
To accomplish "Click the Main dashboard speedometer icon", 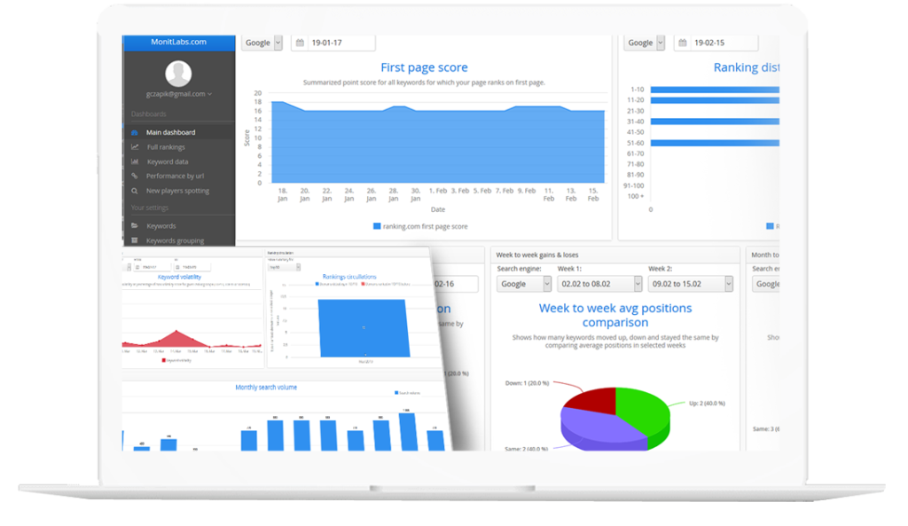I will coord(135,132).
